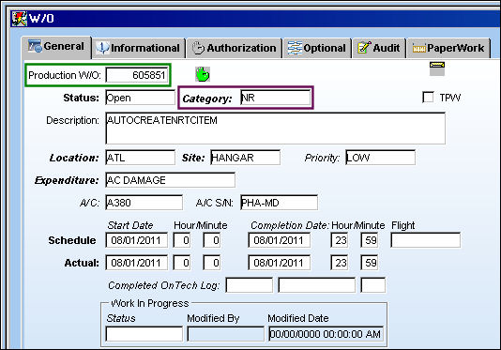501x350 pixels.
Task: Click the Schedule Start Date field
Action: [x=137, y=240]
